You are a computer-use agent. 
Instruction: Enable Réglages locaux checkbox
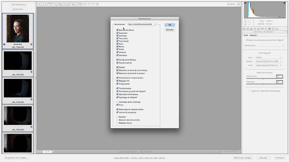(117, 123)
